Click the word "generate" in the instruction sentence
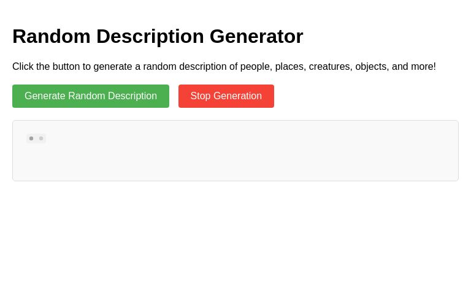 coord(113,67)
